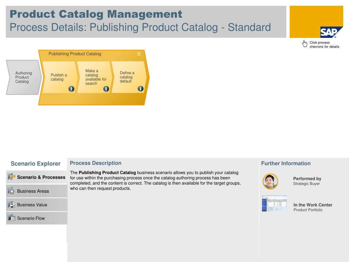Open the Scenario & Processes tab
349x262 pixels.
pos(37,177)
